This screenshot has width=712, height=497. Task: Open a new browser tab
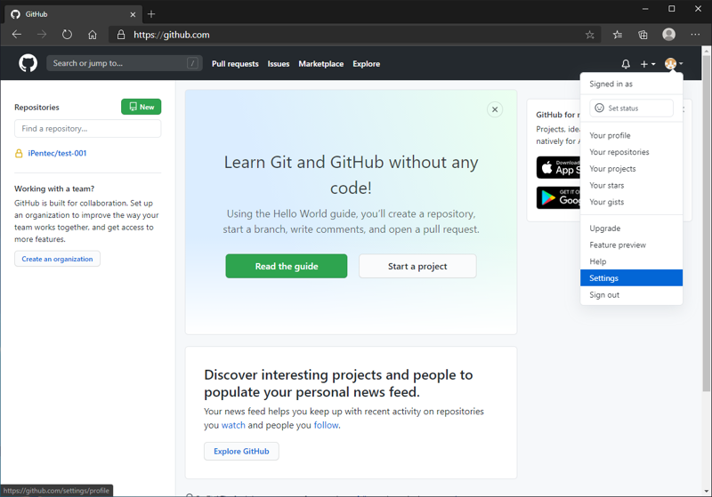tap(151, 14)
